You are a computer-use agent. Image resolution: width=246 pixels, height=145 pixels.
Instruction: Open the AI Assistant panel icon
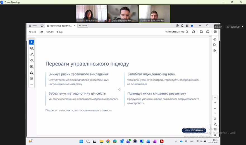(215, 39)
